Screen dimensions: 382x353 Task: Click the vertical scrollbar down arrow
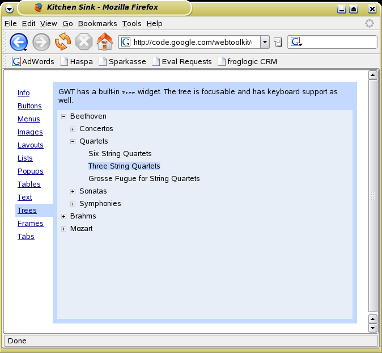tap(372, 327)
